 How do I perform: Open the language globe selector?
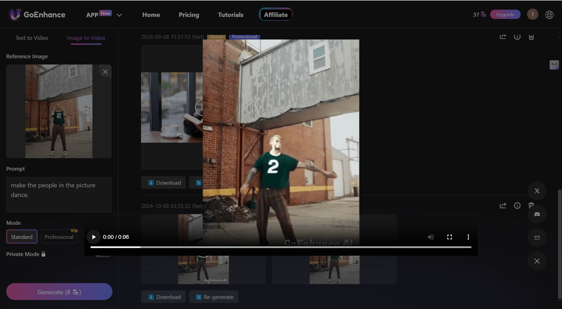coord(549,15)
